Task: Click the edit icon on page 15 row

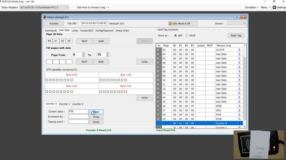Action: pyautogui.click(x=240, y=102)
